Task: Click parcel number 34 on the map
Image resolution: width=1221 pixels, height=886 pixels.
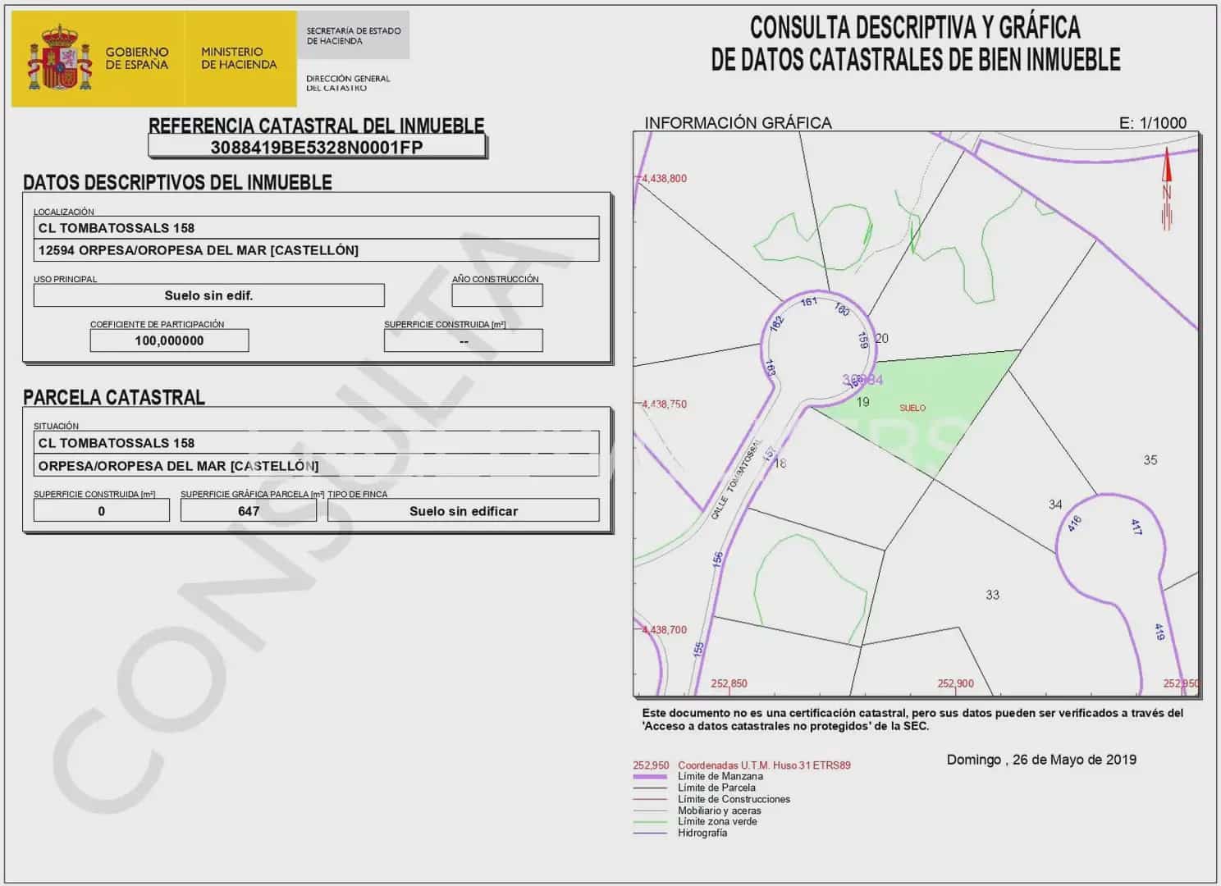Action: point(1055,505)
